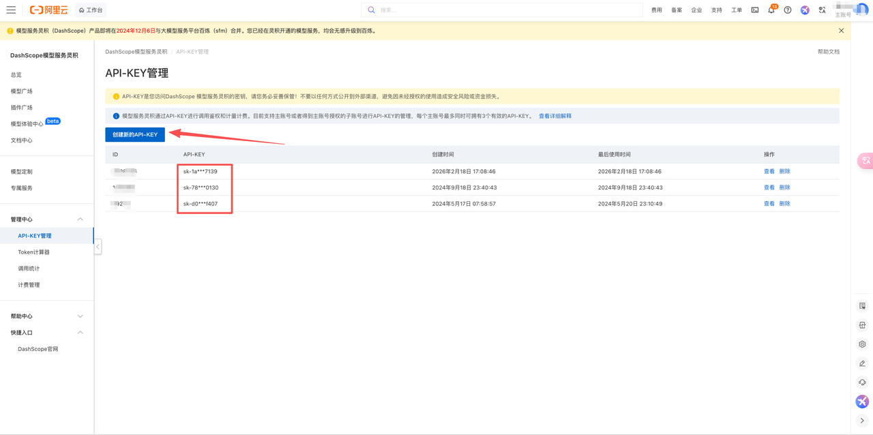Open the AI assistant icon in top bar
873x435 pixels.
click(x=805, y=10)
